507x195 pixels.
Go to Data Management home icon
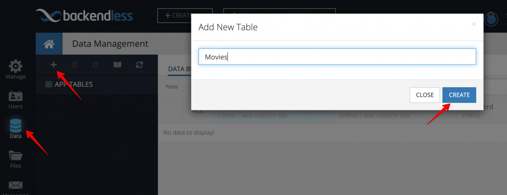[x=49, y=44]
